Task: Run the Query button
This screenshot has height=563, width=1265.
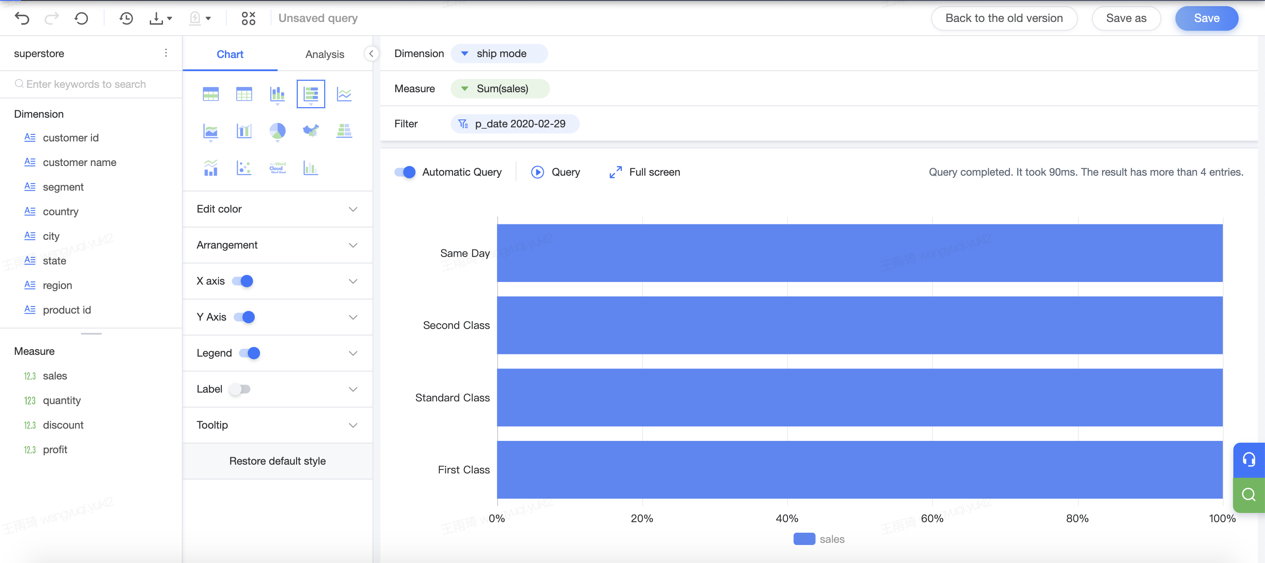Action: [x=555, y=172]
